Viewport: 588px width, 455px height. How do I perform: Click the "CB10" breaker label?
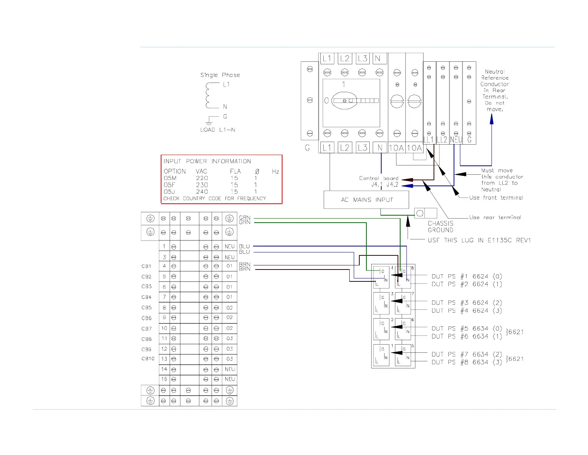[148, 359]
